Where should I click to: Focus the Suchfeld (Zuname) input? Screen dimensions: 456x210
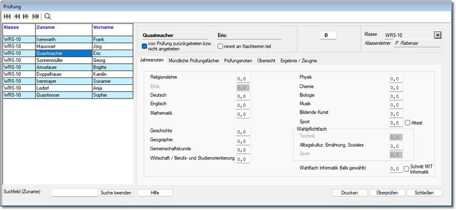74,193
